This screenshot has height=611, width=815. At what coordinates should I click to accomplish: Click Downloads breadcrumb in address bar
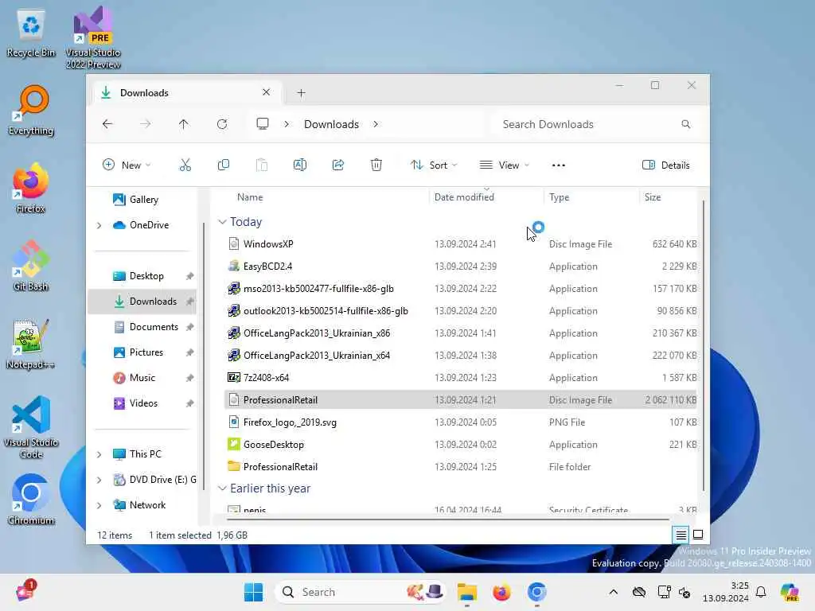[331, 124]
